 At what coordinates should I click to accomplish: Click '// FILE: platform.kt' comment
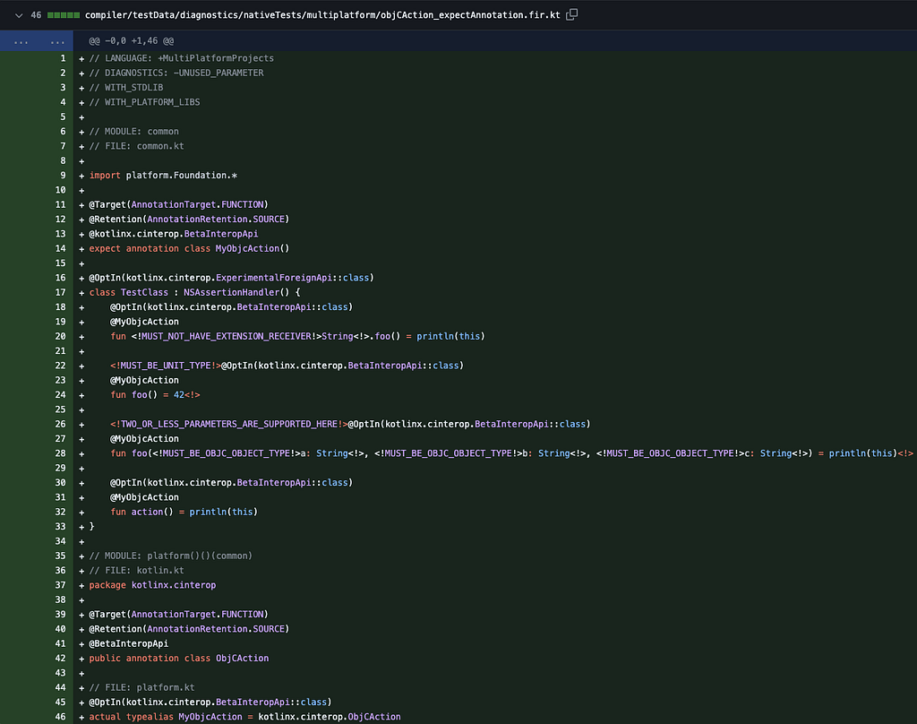[x=141, y=688]
